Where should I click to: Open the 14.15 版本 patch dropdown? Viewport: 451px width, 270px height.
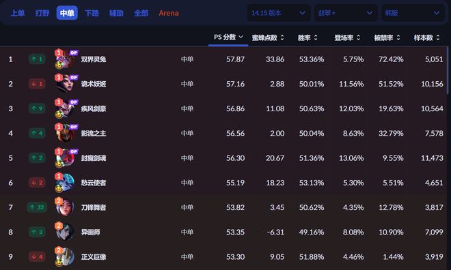(279, 13)
